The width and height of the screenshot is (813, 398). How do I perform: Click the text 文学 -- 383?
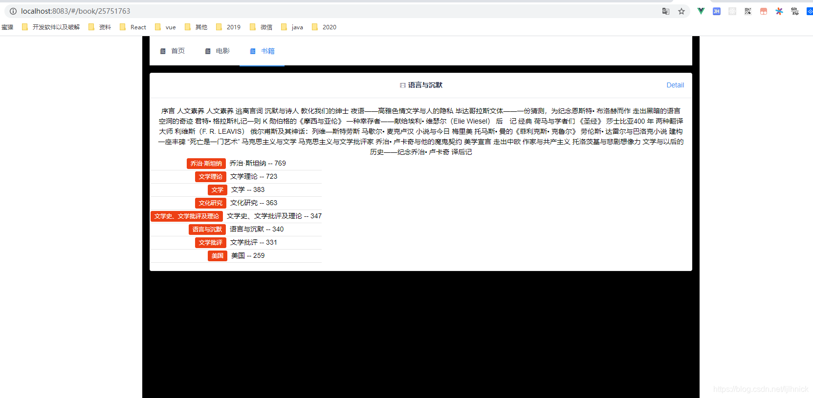tap(248, 190)
